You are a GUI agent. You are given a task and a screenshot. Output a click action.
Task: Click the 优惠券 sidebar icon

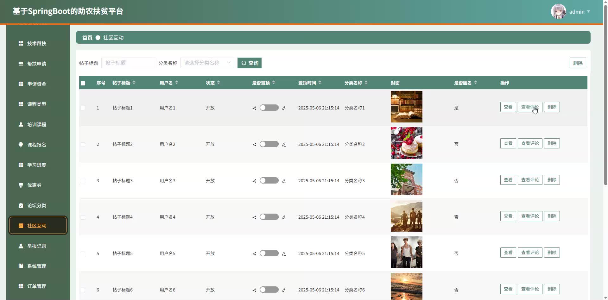pos(21,185)
